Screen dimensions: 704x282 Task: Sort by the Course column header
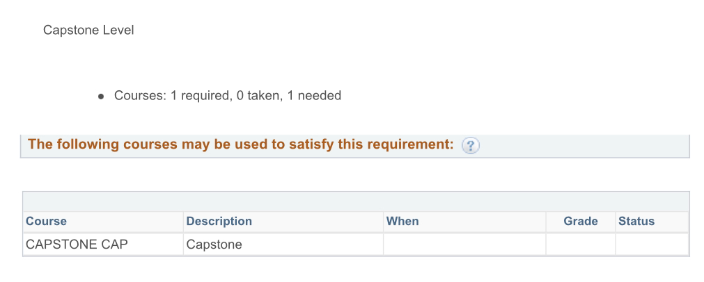tap(46, 221)
